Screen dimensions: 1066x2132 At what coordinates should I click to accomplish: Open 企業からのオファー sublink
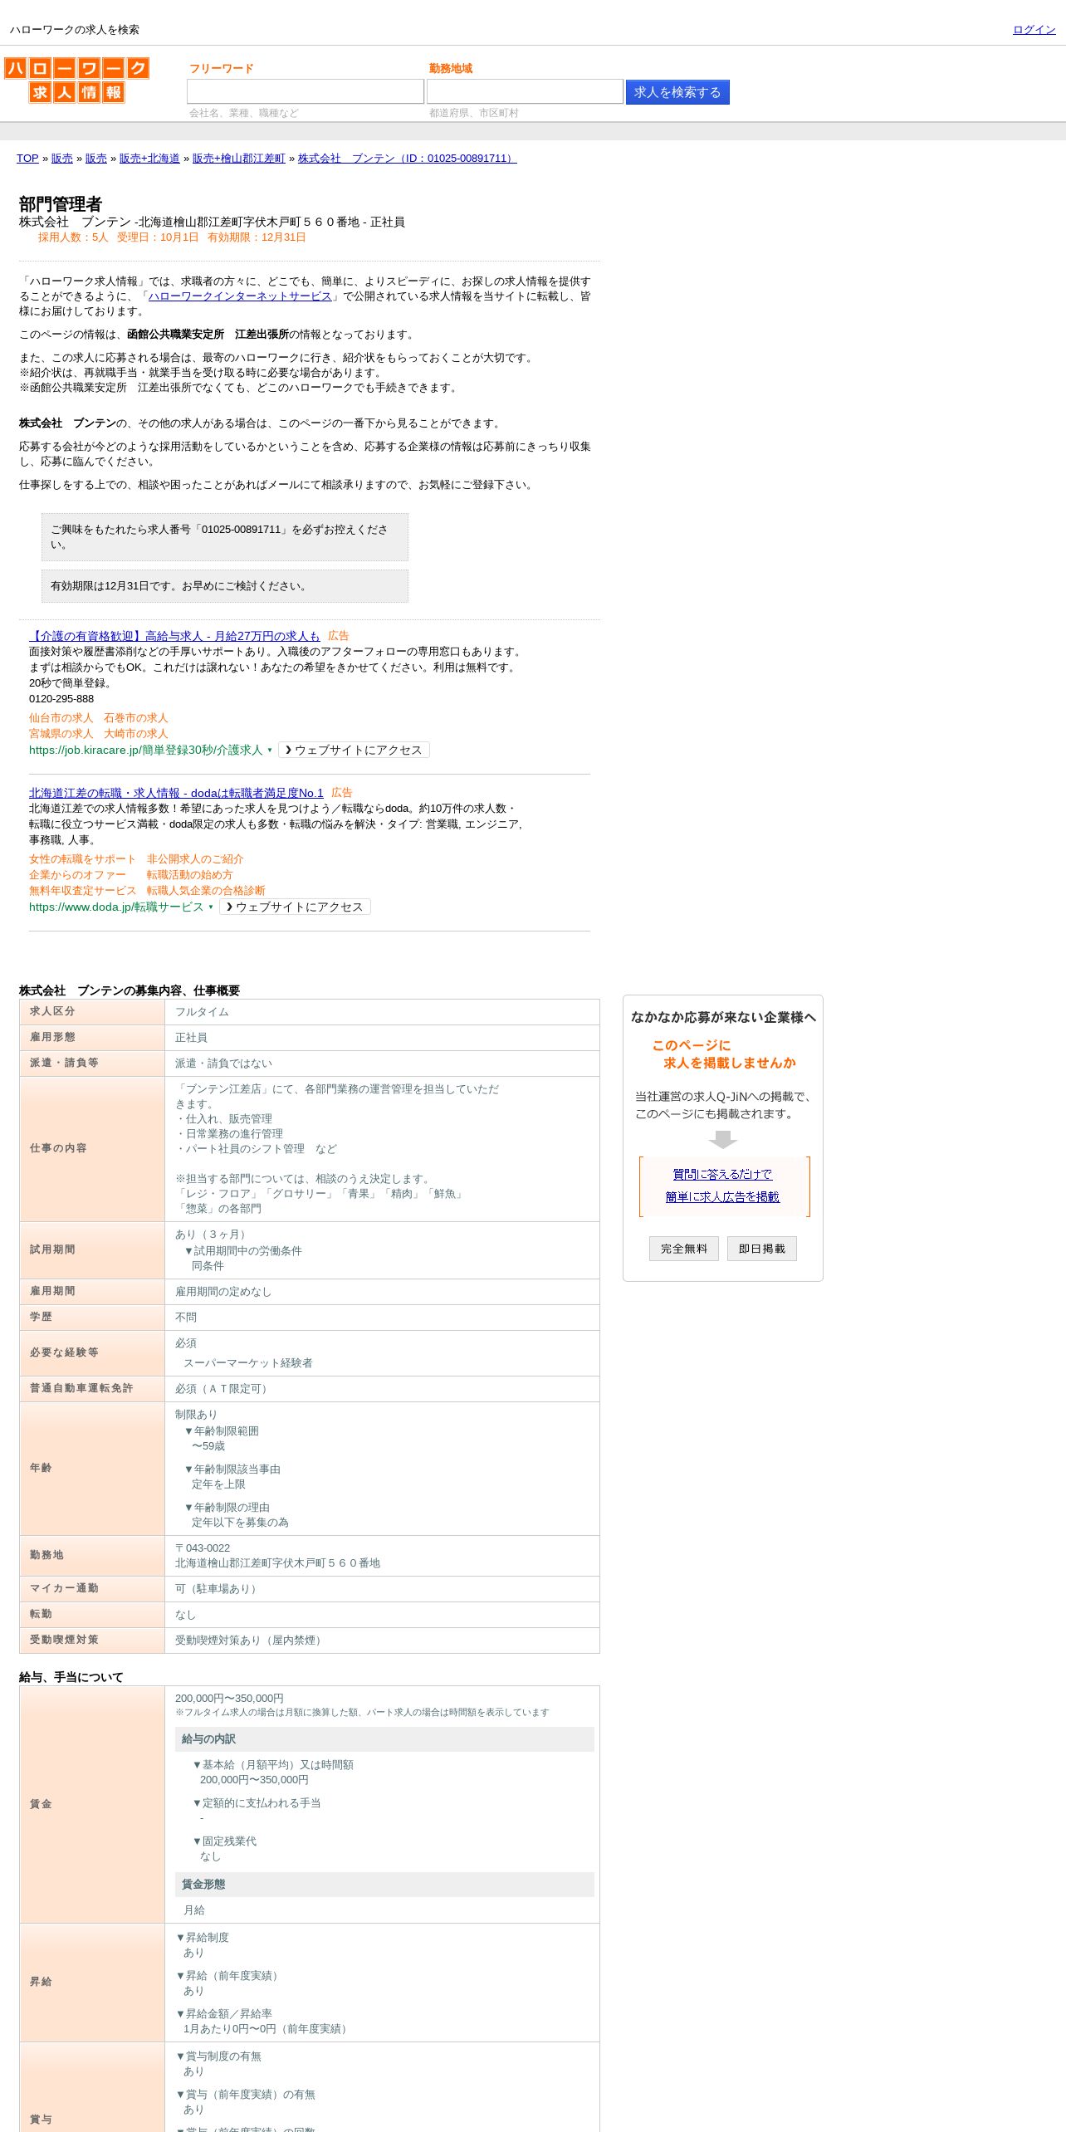[x=77, y=875]
